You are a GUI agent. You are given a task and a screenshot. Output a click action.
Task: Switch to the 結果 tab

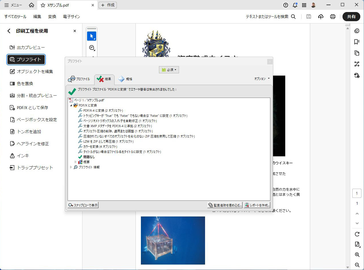pyautogui.click(x=104, y=79)
